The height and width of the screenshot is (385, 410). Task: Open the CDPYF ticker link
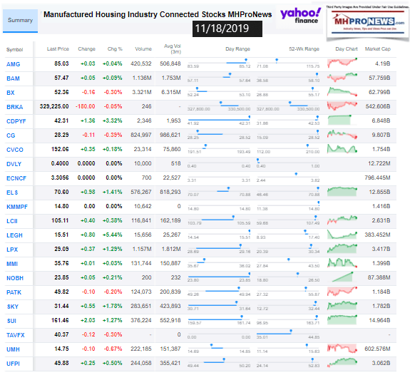[x=16, y=121]
